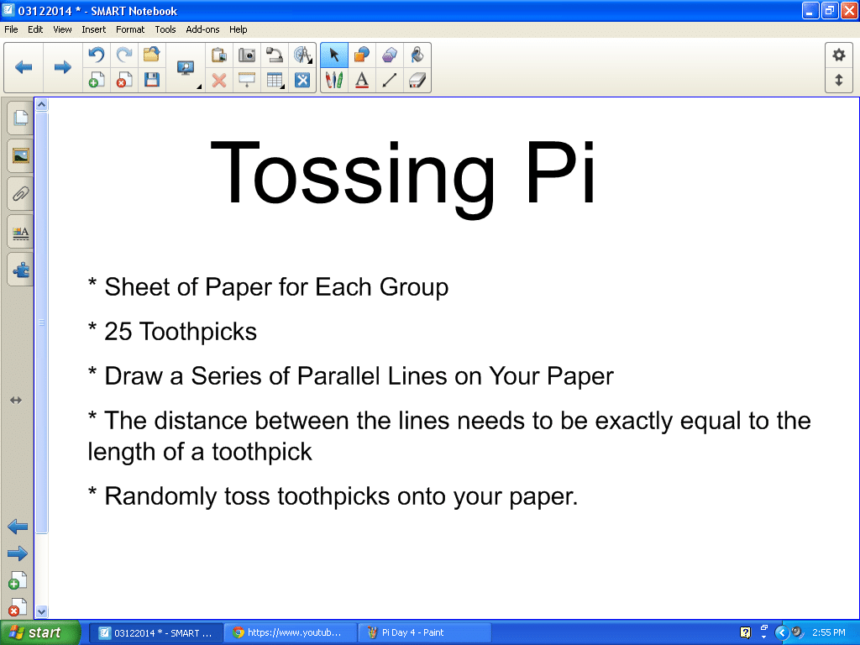Open a file with the folder icon
Image resolution: width=860 pixels, height=645 pixels.
coord(152,55)
